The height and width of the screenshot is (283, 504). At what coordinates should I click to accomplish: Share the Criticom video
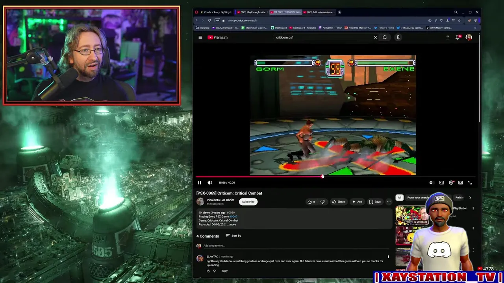(338, 202)
